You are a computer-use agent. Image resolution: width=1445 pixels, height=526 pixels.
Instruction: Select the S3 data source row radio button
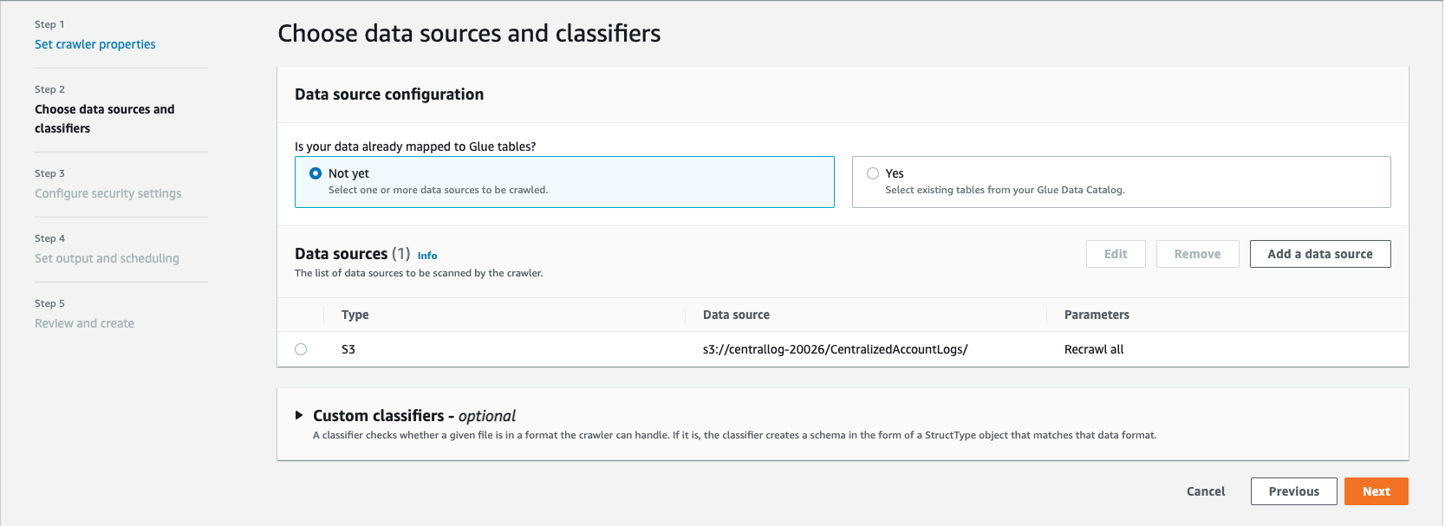[x=301, y=349]
